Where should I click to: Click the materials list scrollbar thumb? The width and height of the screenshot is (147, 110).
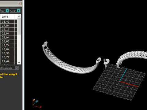click(19, 26)
